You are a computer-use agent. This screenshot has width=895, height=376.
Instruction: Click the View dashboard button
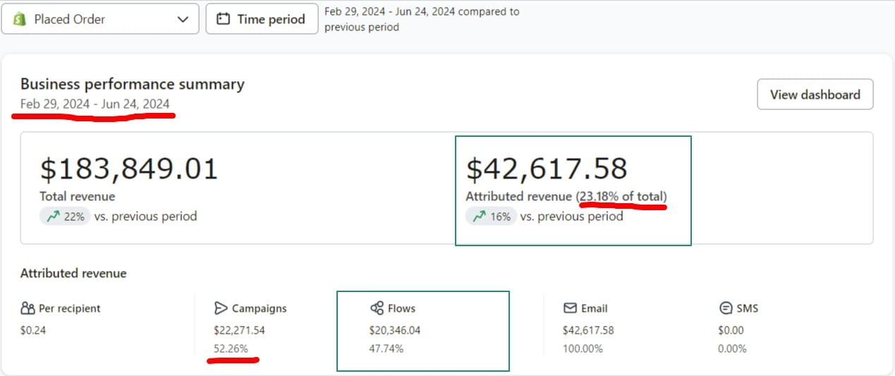[815, 95]
